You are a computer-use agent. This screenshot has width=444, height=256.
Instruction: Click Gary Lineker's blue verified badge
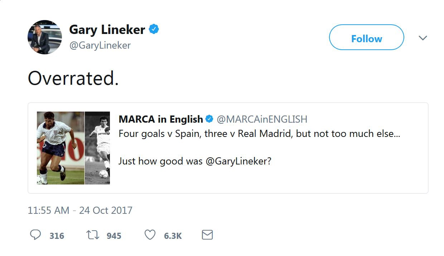154,29
